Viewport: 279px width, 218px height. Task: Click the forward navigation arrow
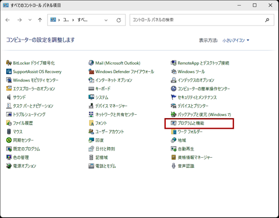click(x=20, y=20)
